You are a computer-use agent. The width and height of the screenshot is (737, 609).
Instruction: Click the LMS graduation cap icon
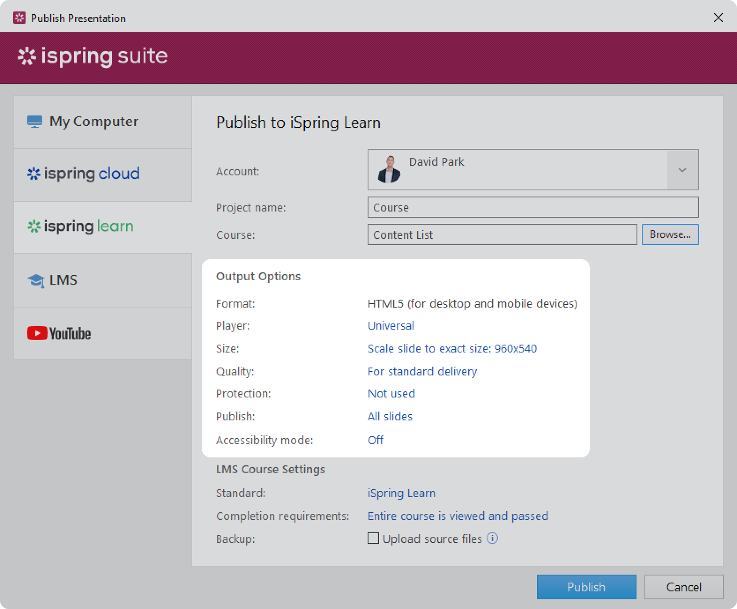tap(36, 281)
